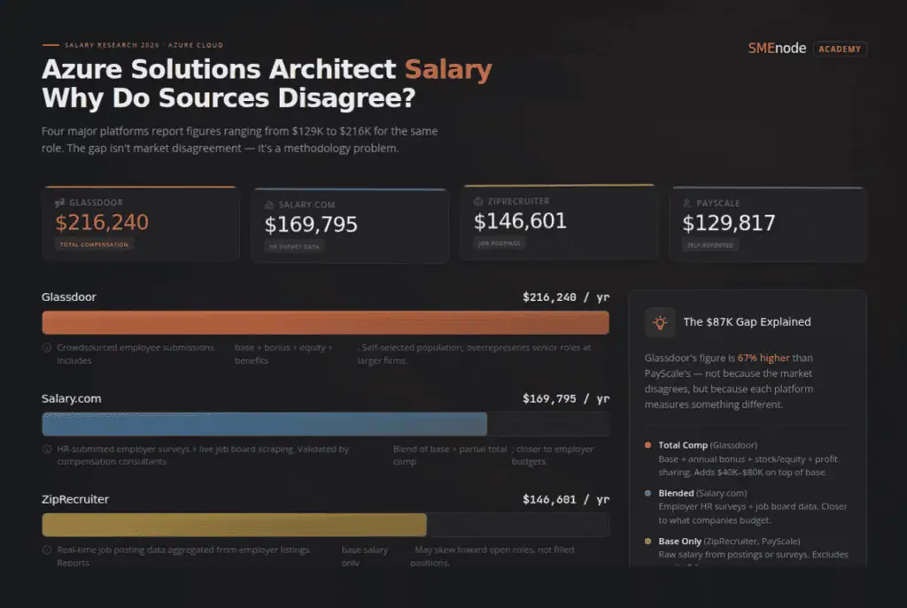This screenshot has height=608, width=907.
Task: Open the ACADEMY badge next to the logo
Action: pyautogui.click(x=840, y=50)
